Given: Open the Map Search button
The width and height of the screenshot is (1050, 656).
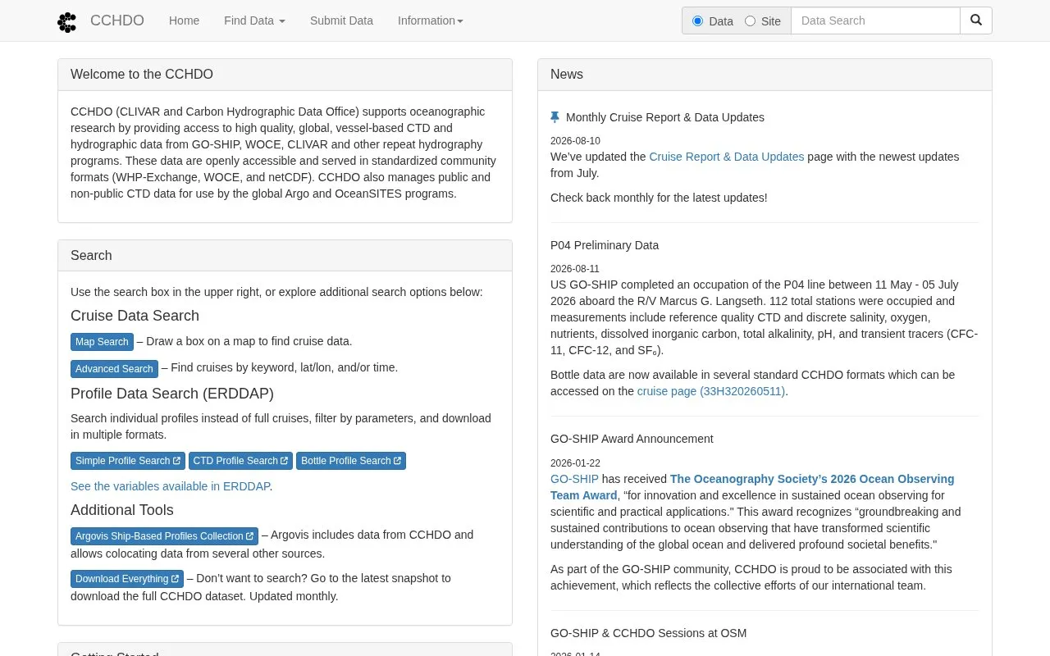Looking at the screenshot, I should click(102, 342).
